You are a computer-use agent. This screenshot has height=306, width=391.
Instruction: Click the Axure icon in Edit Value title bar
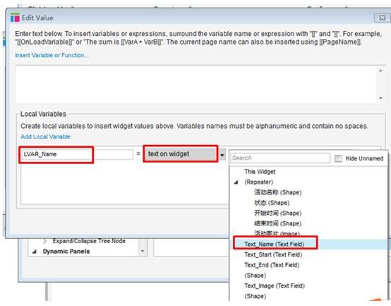tap(15, 18)
